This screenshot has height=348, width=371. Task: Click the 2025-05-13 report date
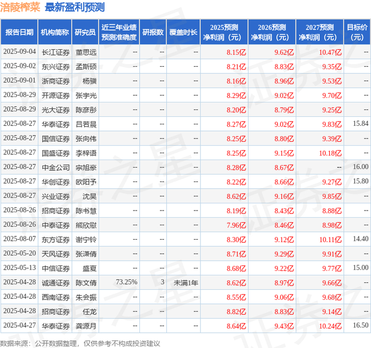tap(20, 268)
